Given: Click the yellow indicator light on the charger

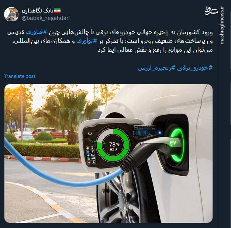Looking at the screenshot, I should coord(88,148).
